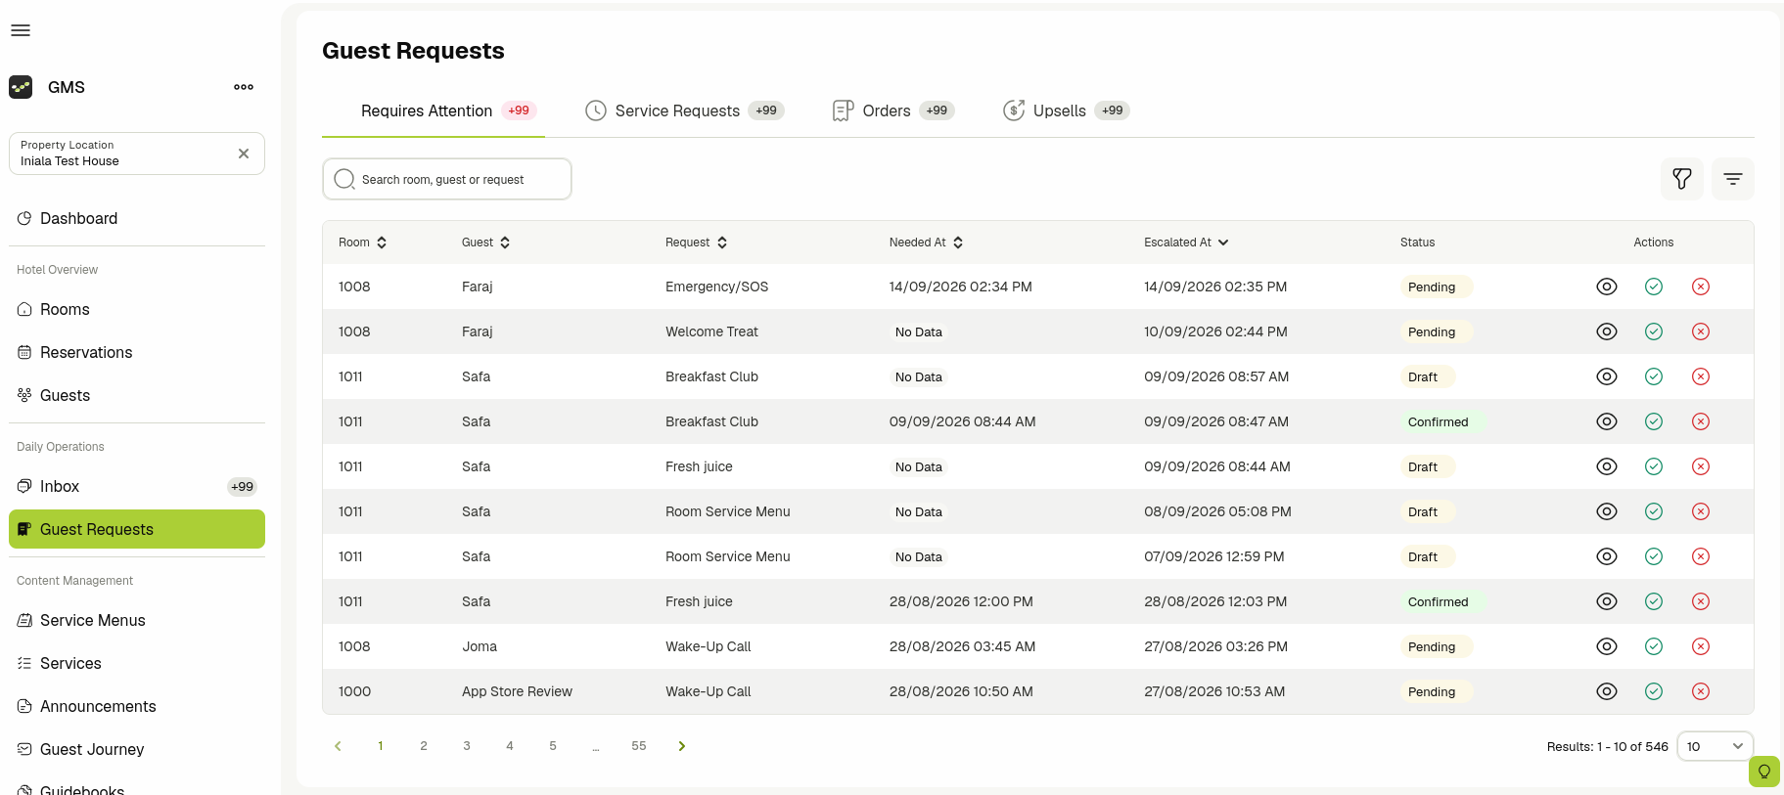Reject Joma's Wake-Up Call request

coord(1701,646)
